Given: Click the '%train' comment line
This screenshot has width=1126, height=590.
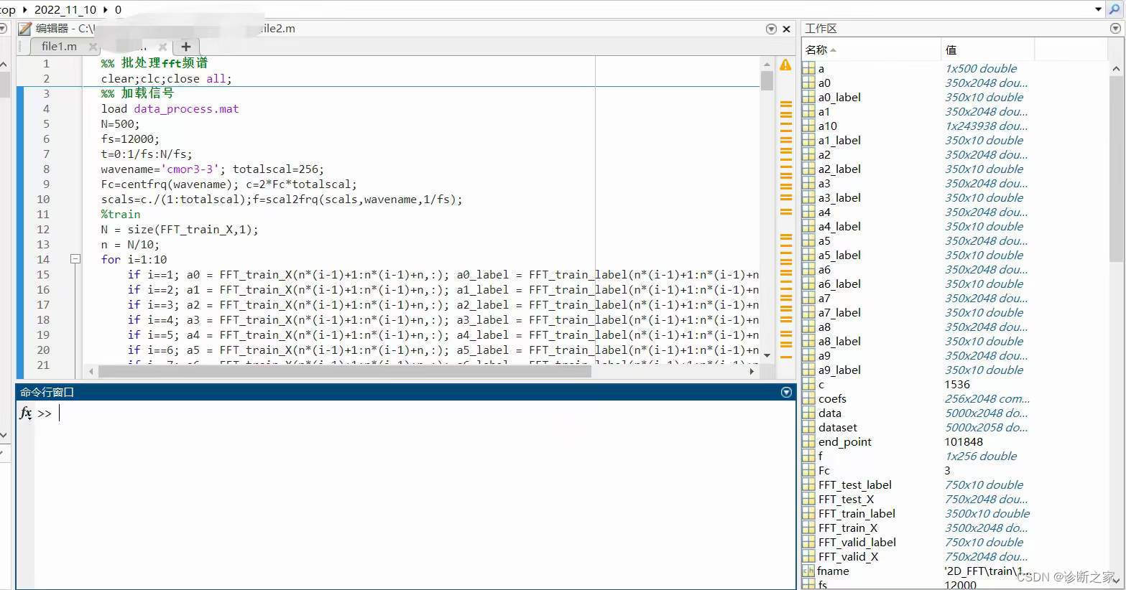Looking at the screenshot, I should point(121,214).
